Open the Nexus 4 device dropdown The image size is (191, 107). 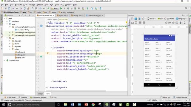(152, 19)
